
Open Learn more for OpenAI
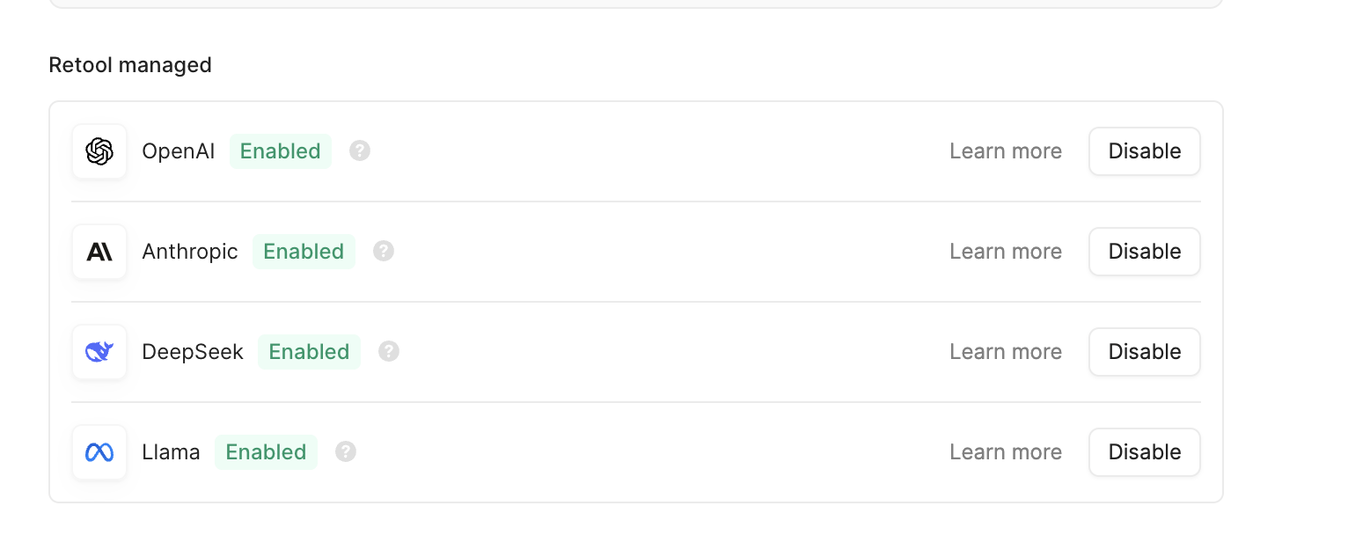pos(1006,151)
